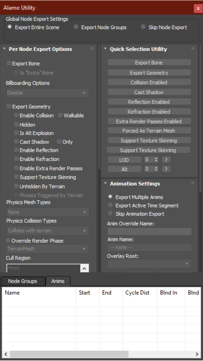This screenshot has width=203, height=361.
Task: Toggle Is Alt Explosion checkbox
Action: [16, 133]
